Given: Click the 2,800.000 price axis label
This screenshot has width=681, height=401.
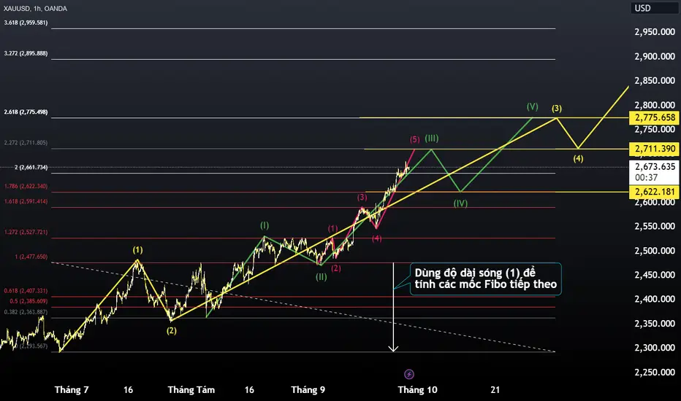Looking at the screenshot, I should tap(655, 105).
